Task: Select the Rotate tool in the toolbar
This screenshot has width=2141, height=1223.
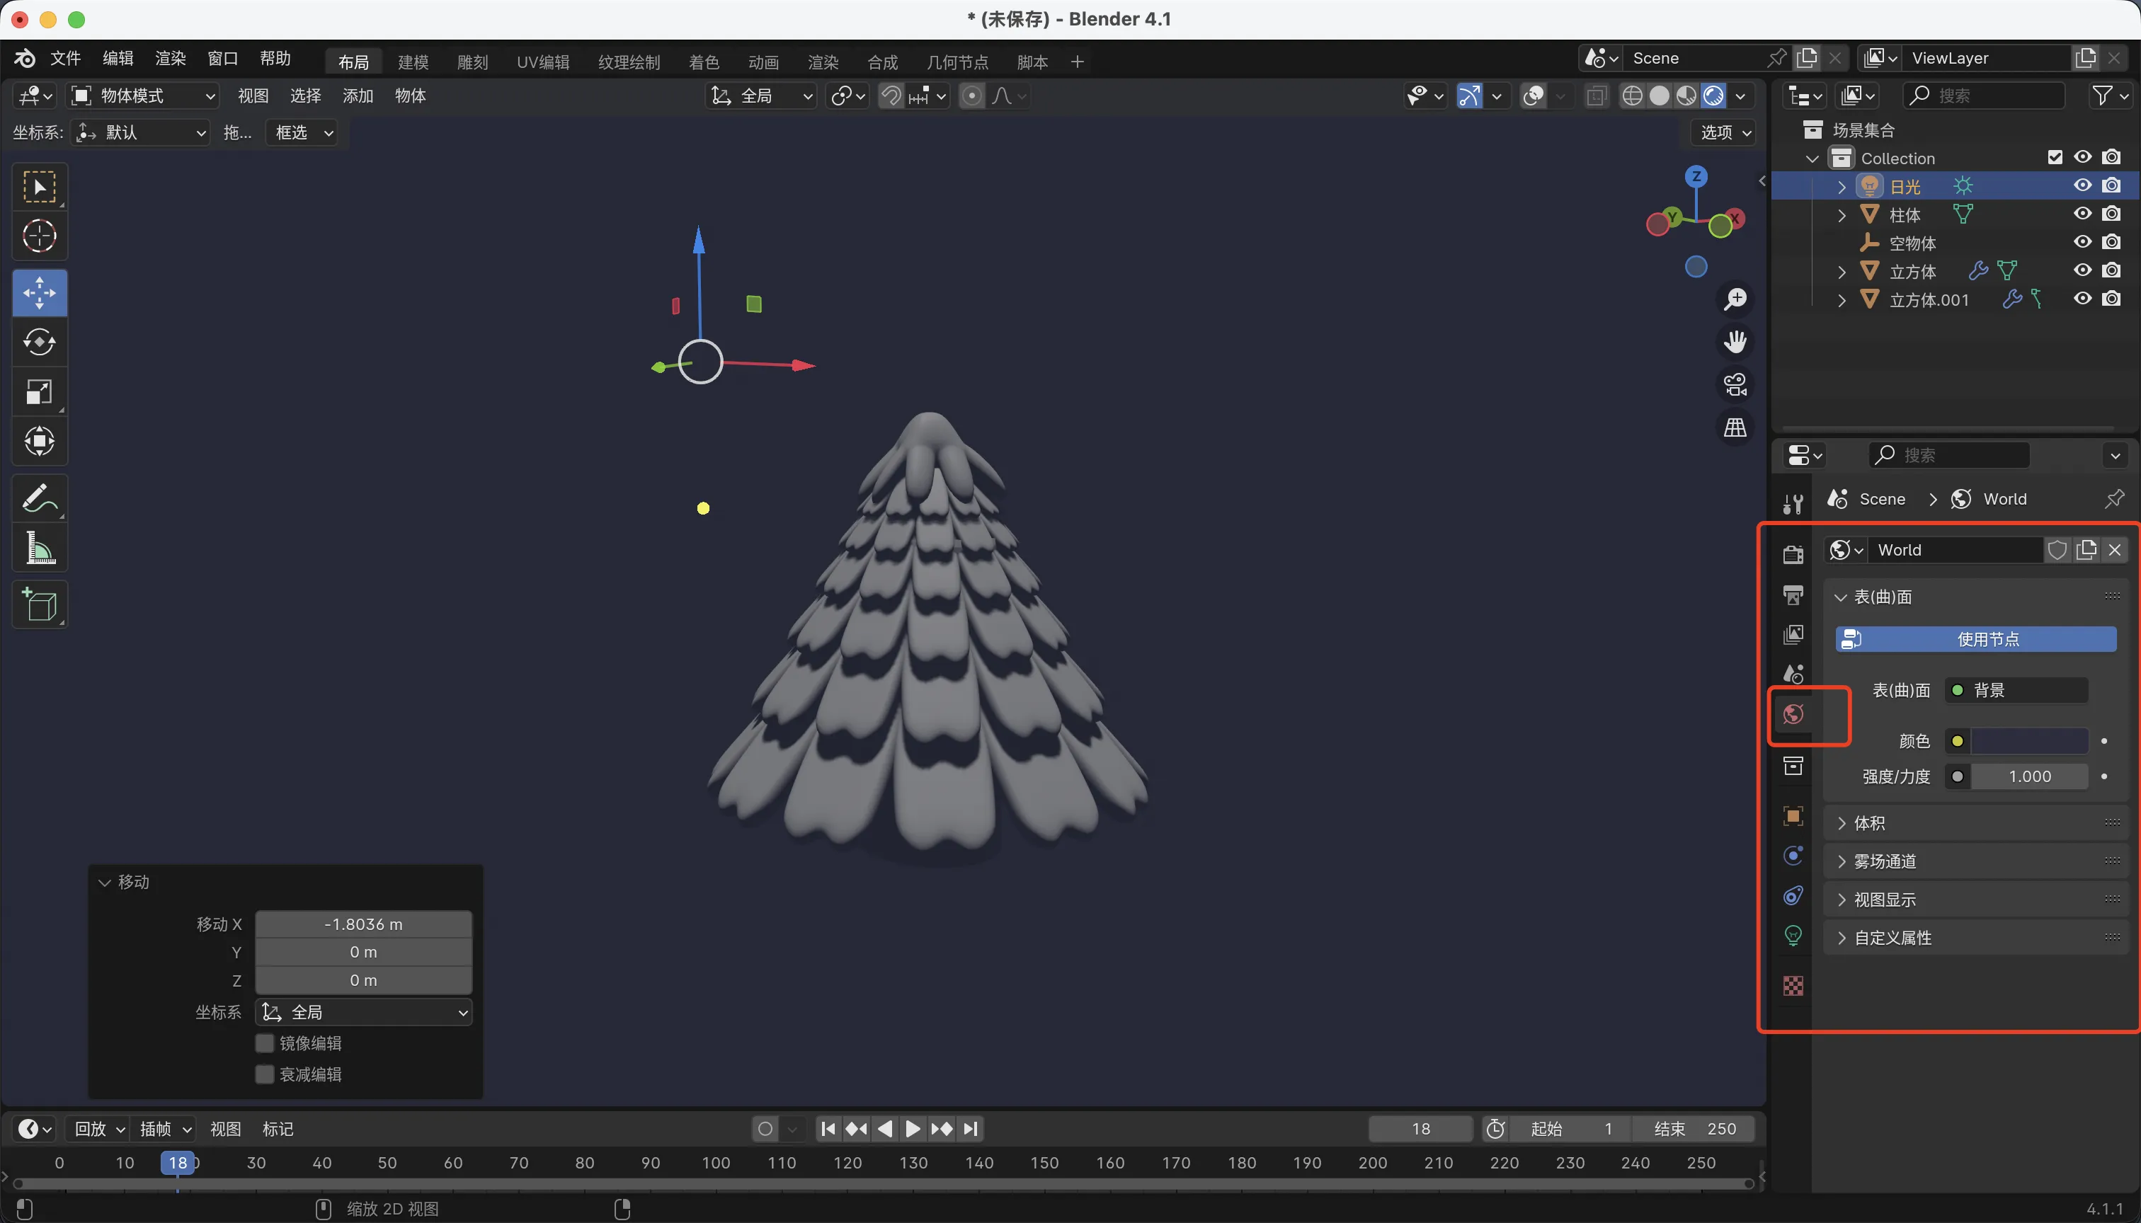Action: click(40, 342)
